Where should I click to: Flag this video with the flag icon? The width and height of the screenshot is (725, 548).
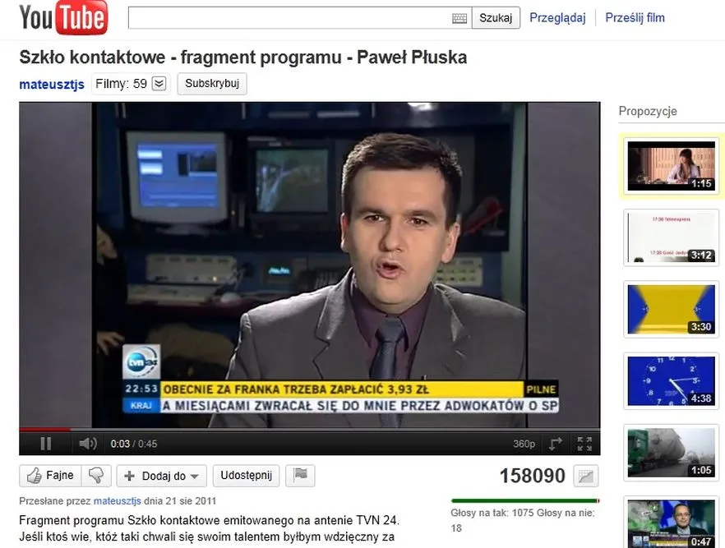pyautogui.click(x=301, y=476)
